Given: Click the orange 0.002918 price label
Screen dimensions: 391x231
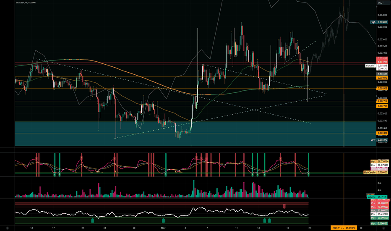Looking at the screenshot, I should point(382,89).
